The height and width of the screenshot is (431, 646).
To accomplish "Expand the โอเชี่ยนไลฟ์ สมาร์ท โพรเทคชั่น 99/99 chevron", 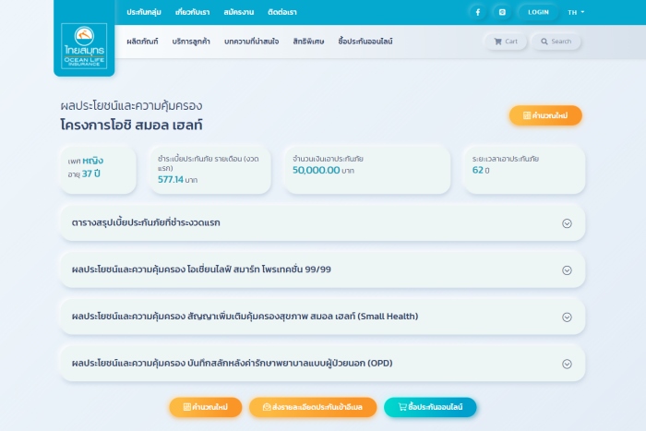I will tap(567, 270).
